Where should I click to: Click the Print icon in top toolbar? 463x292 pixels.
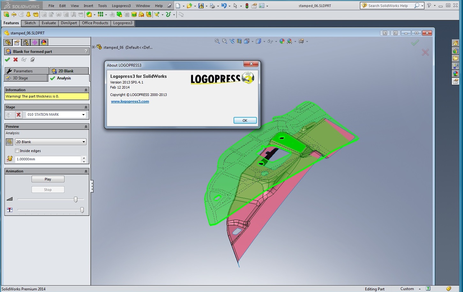[x=212, y=6]
